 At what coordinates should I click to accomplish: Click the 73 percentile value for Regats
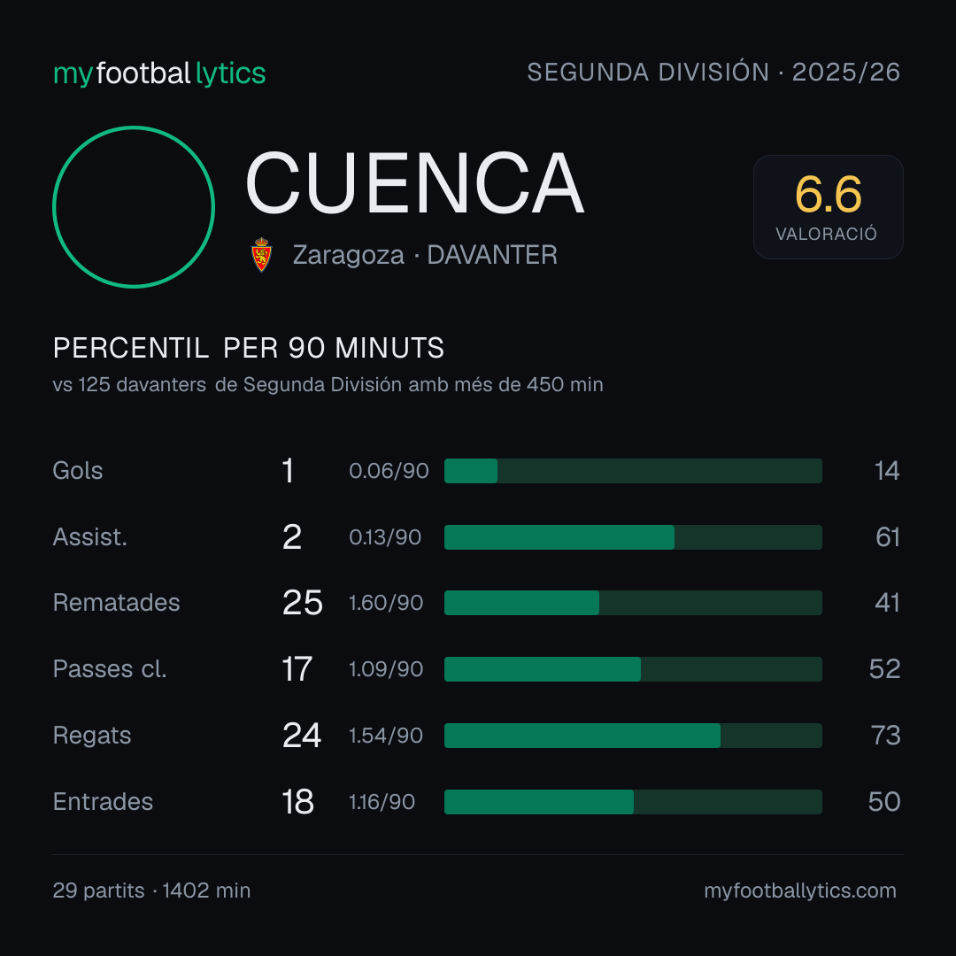(886, 736)
